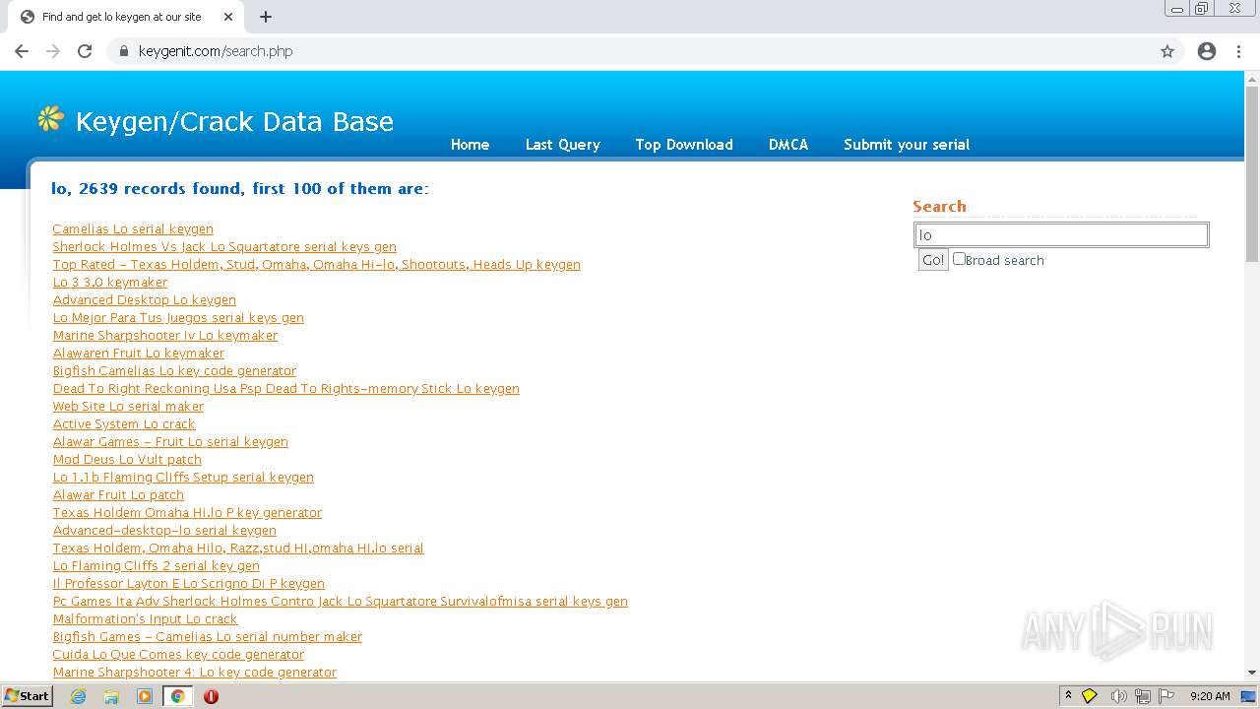Open network connection tray icon
The height and width of the screenshot is (709, 1260).
(x=1143, y=696)
